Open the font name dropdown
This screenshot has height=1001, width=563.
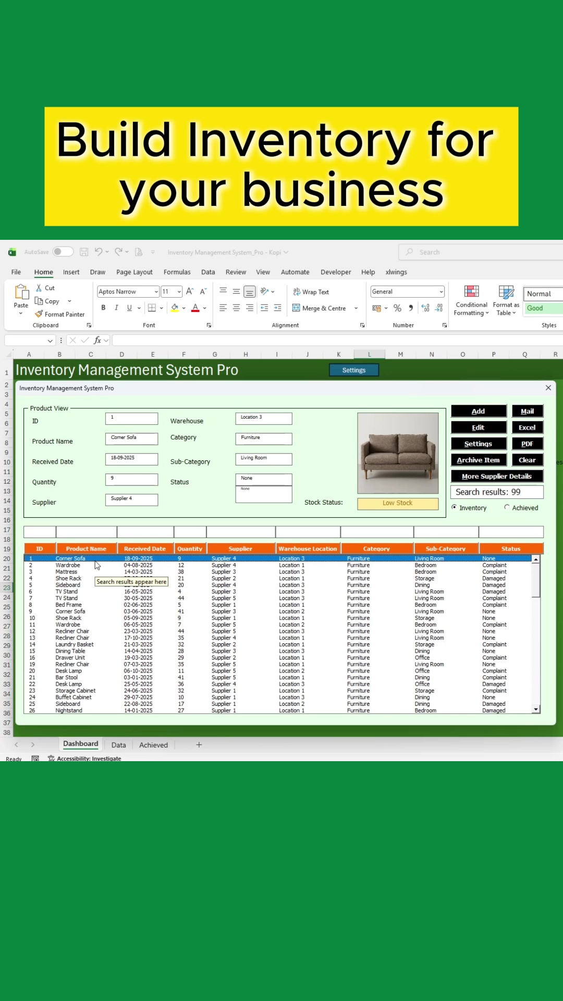pos(156,292)
